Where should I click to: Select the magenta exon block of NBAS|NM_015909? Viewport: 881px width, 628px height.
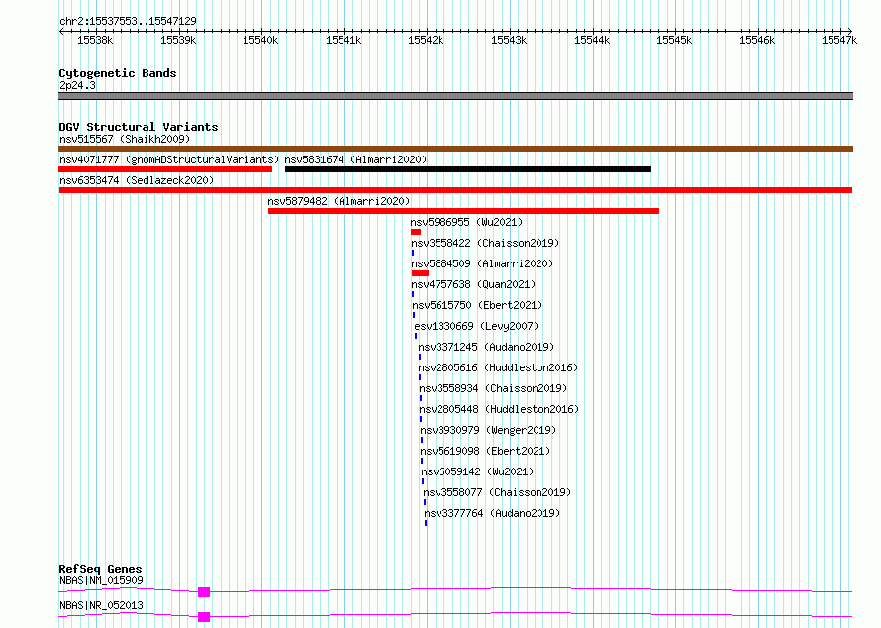point(204,592)
